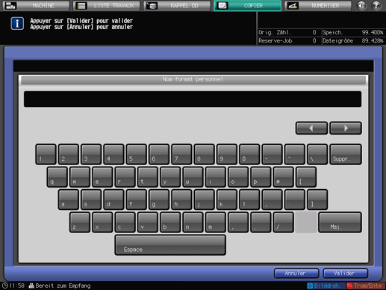
Task: Switch to LISTE TRAVAUX tab
Action: tap(107, 5)
